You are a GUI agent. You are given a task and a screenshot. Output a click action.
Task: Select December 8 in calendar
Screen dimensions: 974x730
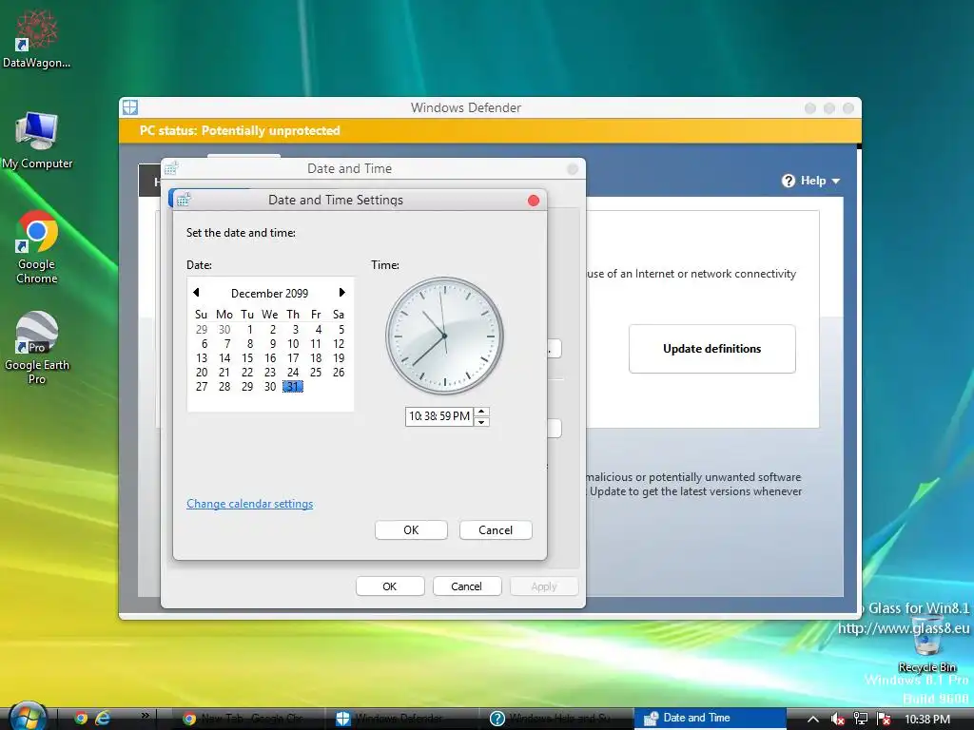tap(249, 344)
